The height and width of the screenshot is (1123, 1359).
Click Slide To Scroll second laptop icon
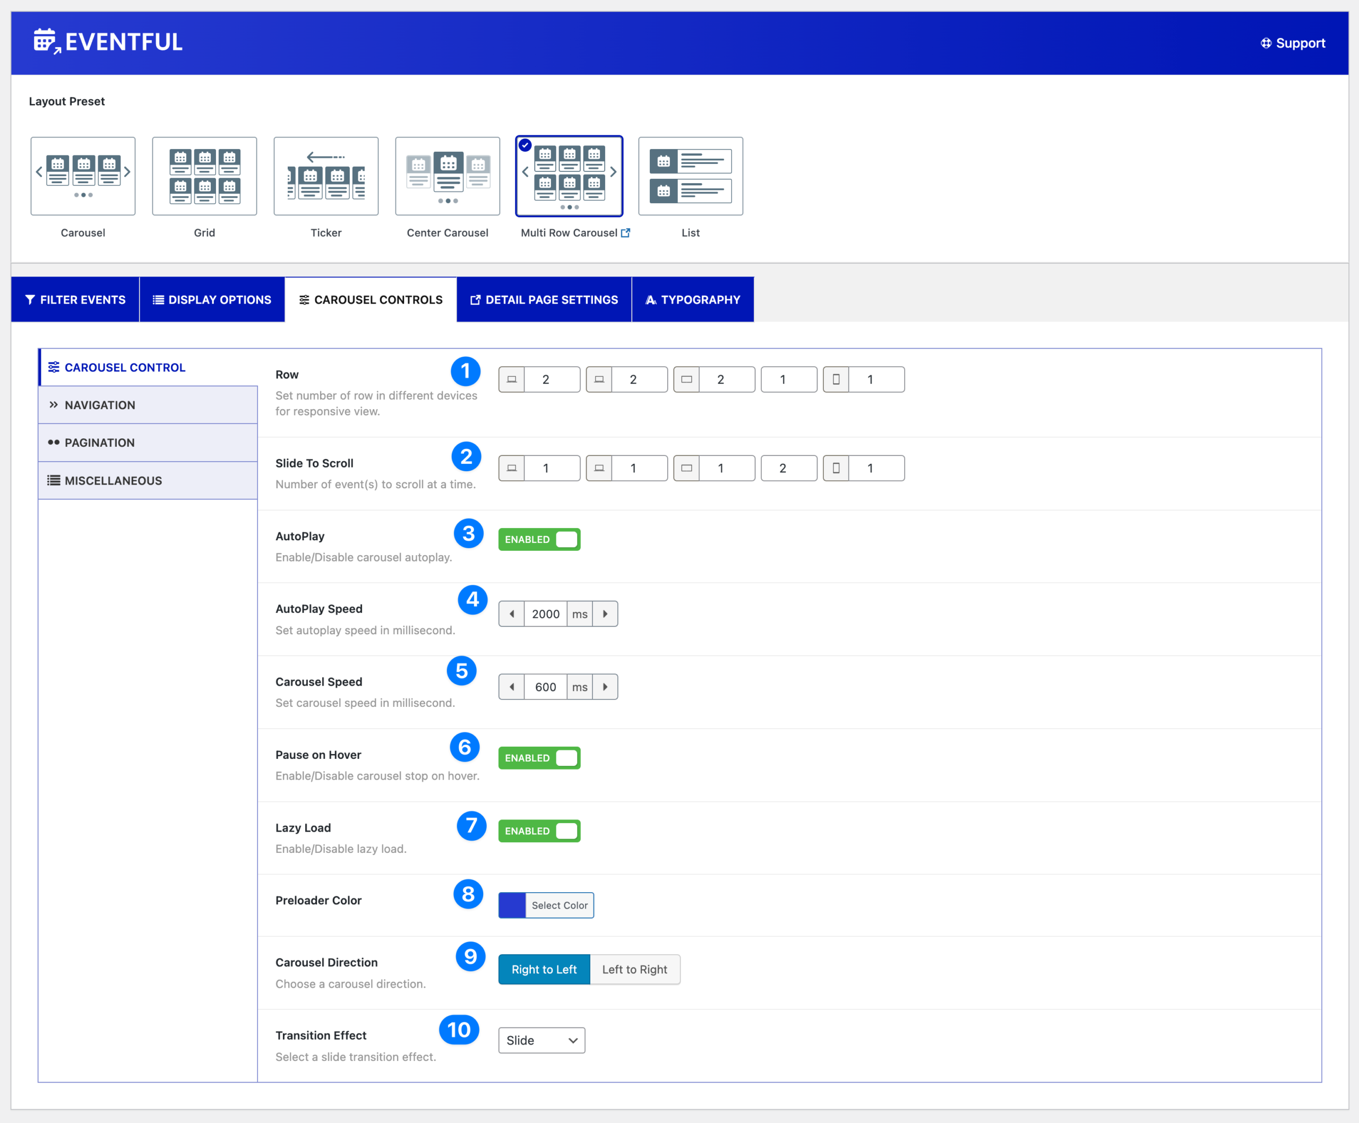(599, 468)
